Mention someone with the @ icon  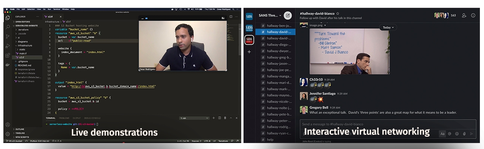tap(450, 134)
